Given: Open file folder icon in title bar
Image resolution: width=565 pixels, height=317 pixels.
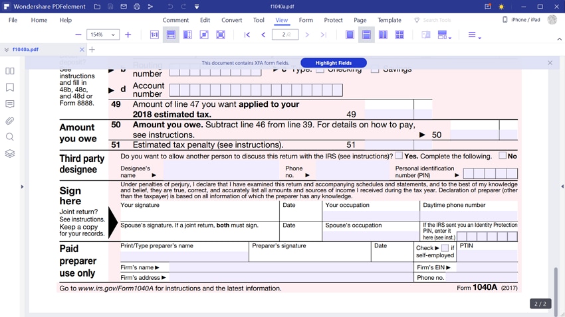Looking at the screenshot, I should click(x=97, y=7).
